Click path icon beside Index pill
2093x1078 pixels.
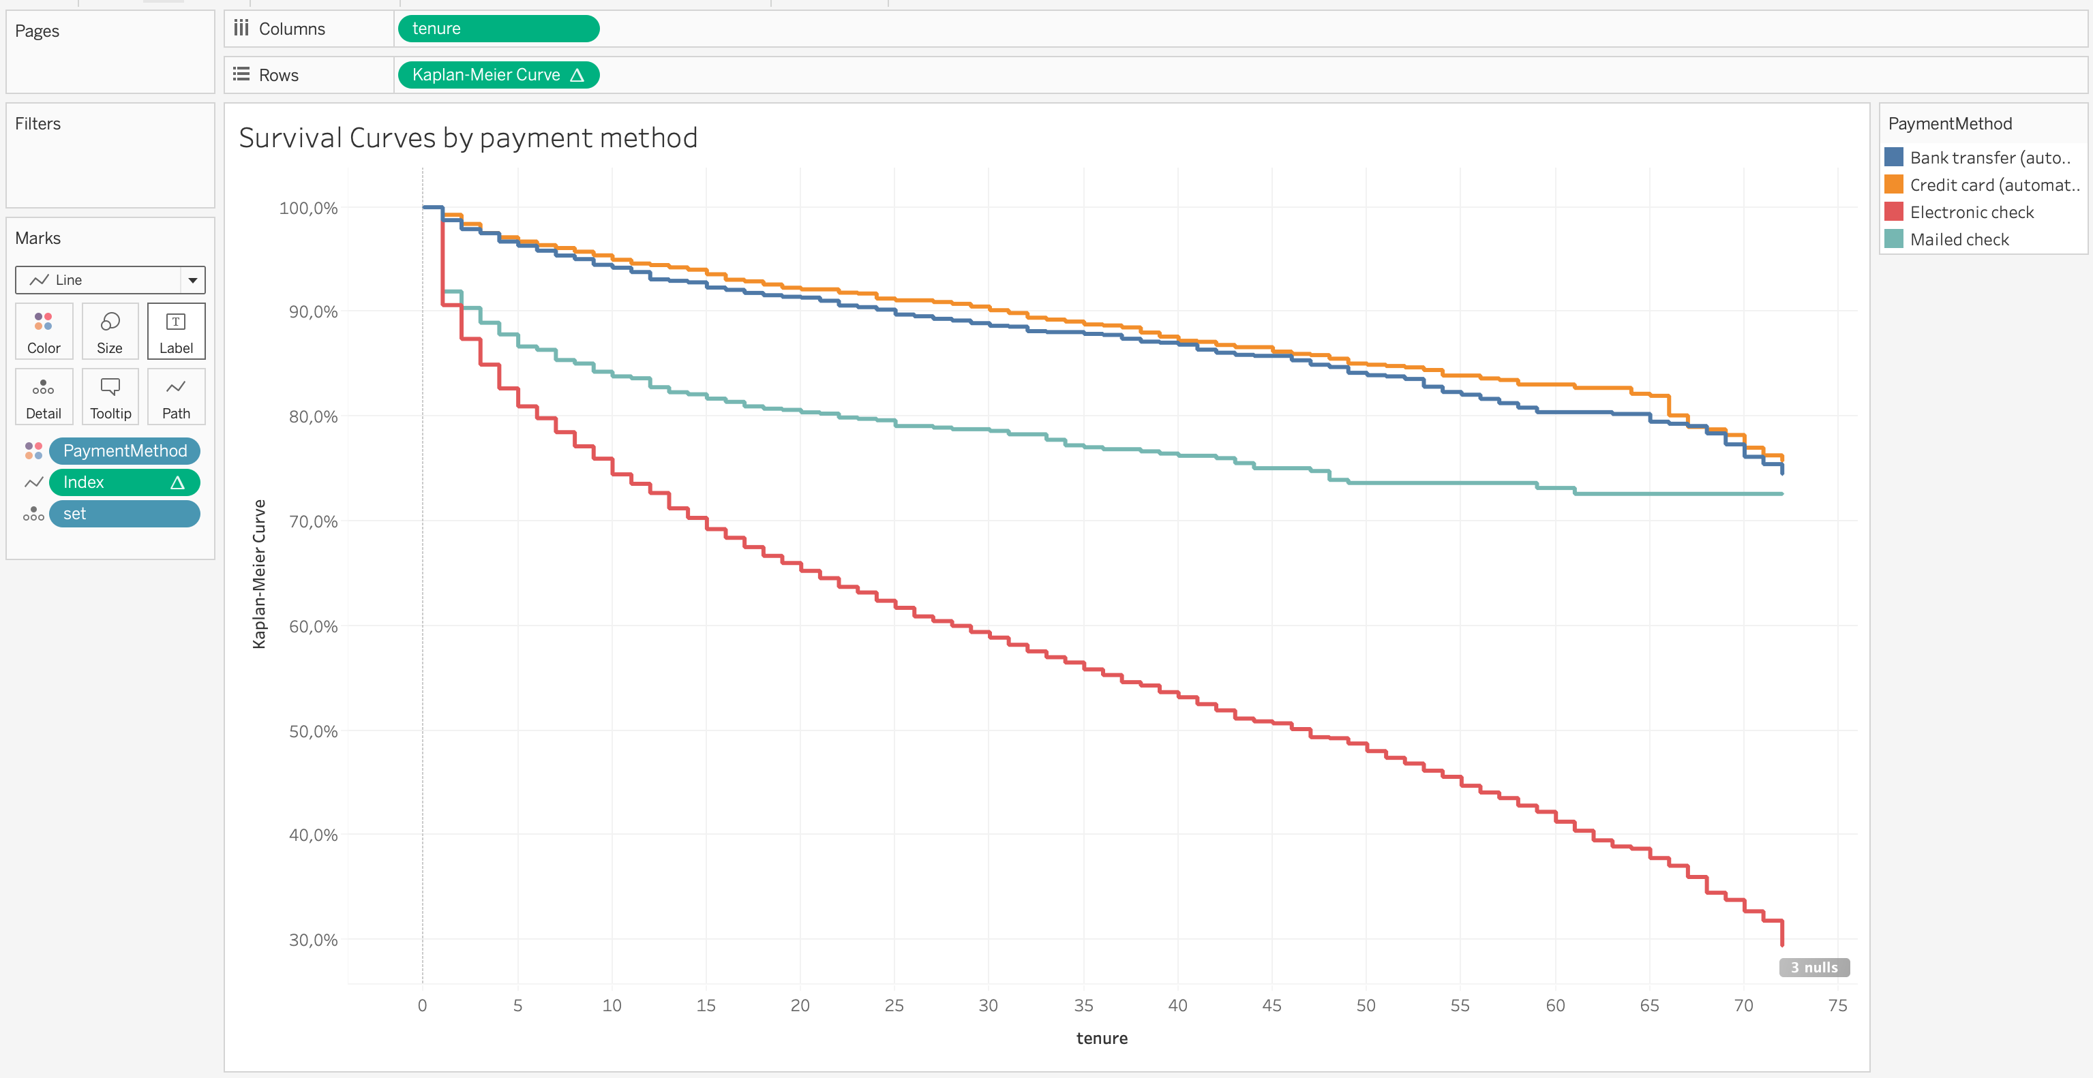click(x=33, y=482)
